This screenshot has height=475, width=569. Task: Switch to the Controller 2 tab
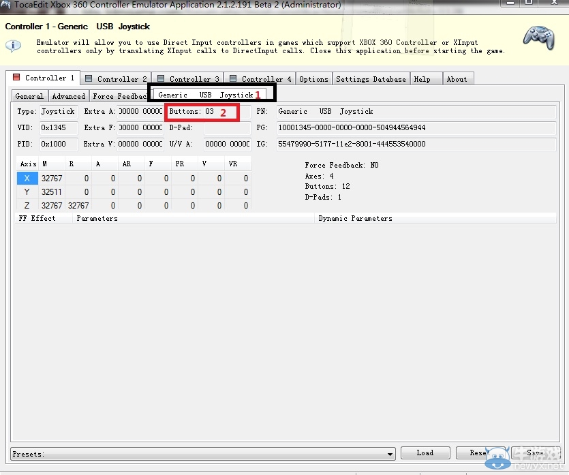coord(116,79)
